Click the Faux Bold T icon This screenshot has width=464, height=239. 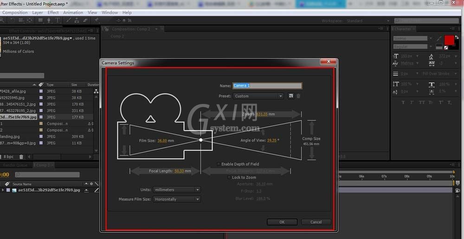[x=403, y=103]
